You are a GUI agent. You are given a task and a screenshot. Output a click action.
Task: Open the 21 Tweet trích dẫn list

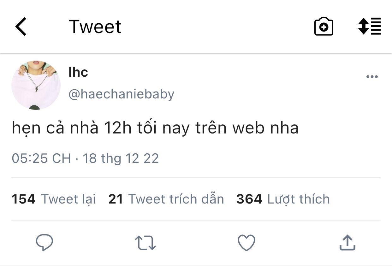point(166,199)
